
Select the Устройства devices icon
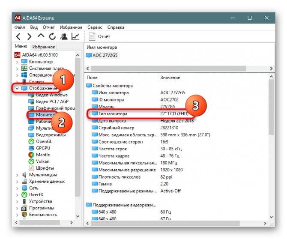24,201
